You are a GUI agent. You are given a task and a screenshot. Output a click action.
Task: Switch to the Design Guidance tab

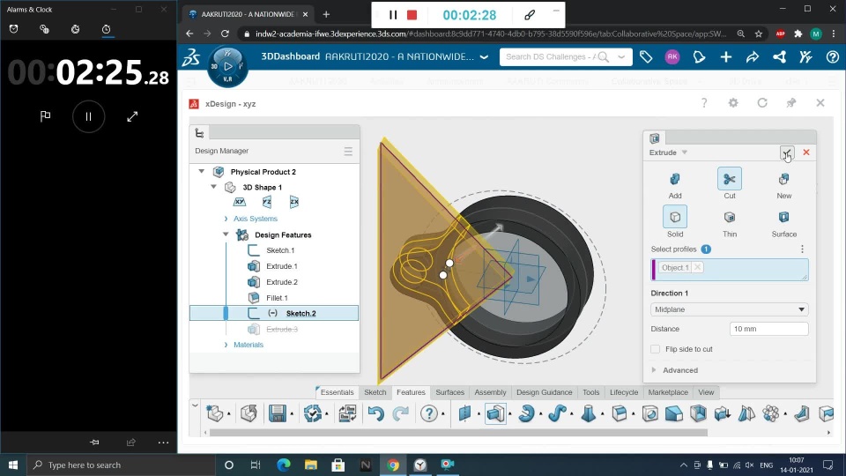[544, 392]
